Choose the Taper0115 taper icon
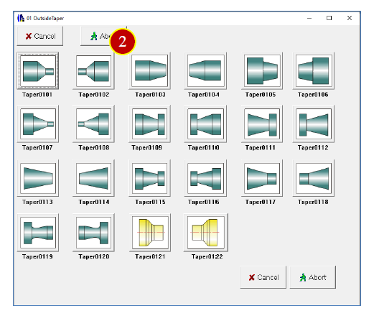379x316 pixels. pos(150,178)
